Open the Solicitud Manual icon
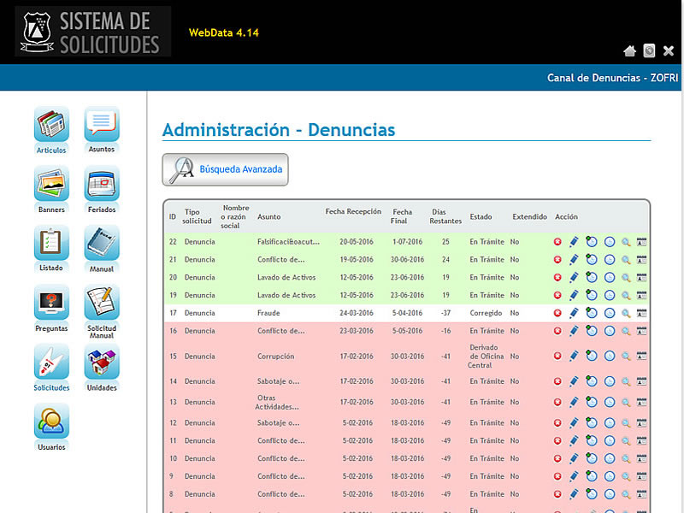The height and width of the screenshot is (513, 684). (102, 303)
